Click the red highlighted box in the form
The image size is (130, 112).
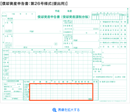click(x=61, y=92)
